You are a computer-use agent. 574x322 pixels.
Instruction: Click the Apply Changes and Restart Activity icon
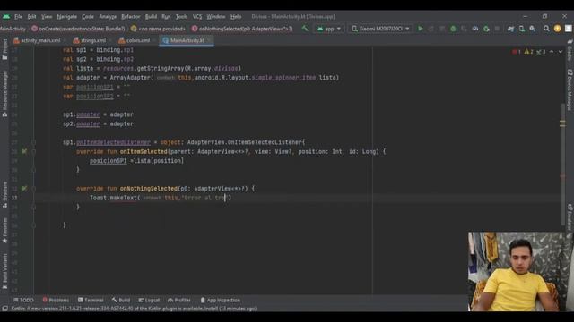point(431,29)
